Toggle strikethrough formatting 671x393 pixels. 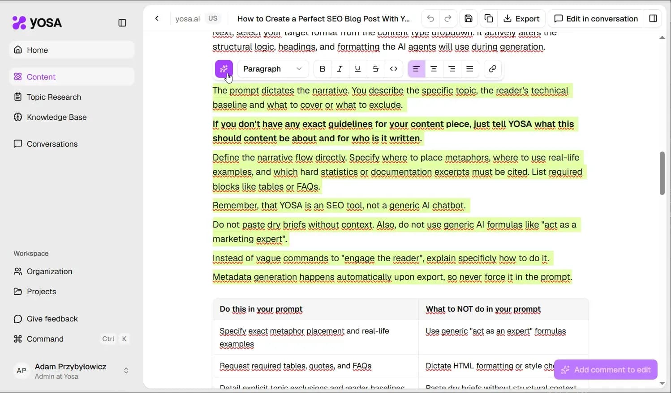pos(375,69)
